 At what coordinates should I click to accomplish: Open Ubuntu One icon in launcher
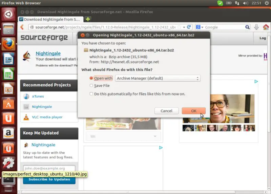coord(8,118)
